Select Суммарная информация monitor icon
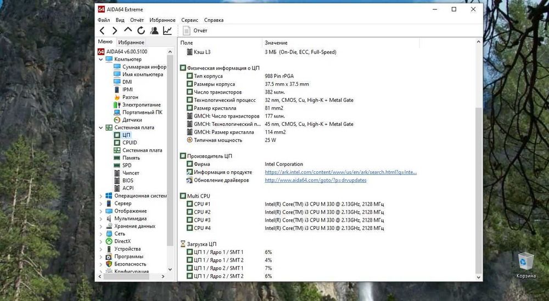This screenshot has width=549, height=301. point(117,67)
